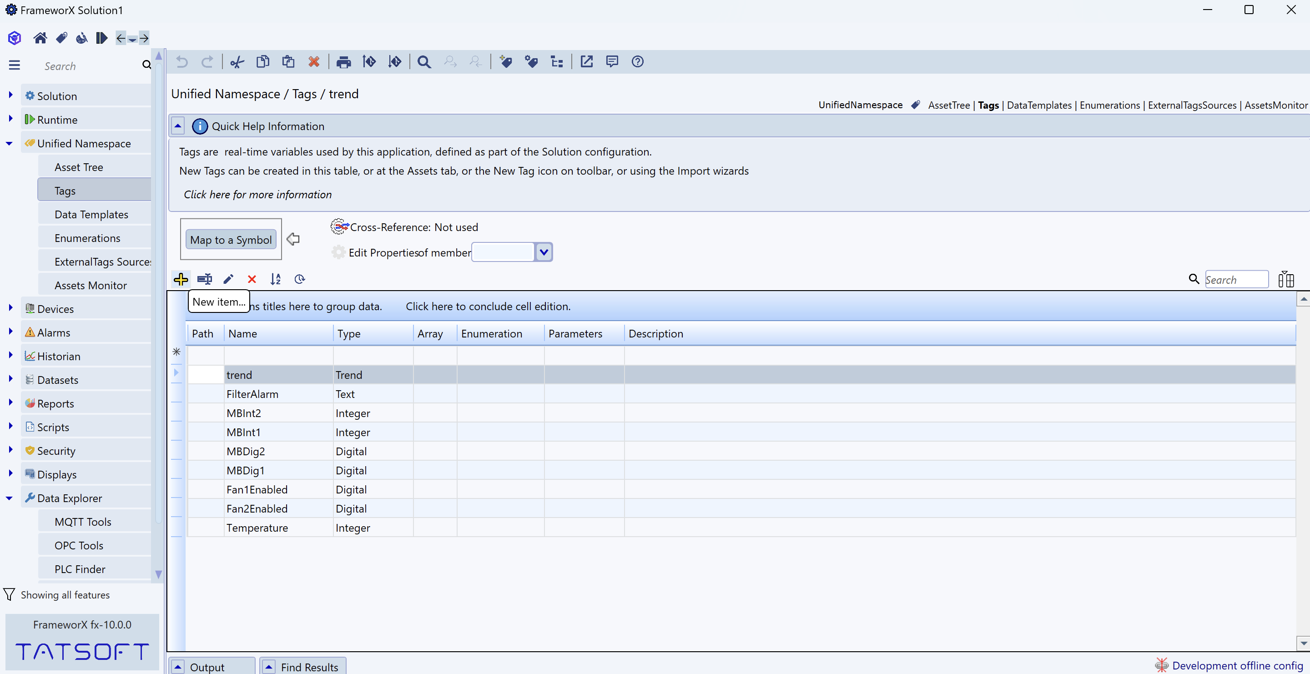Select Asset Tree in sidebar
1310x674 pixels.
(95, 167)
